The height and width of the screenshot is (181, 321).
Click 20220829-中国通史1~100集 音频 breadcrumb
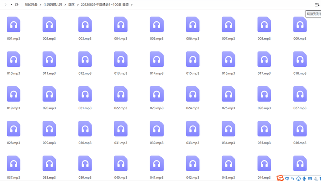click(x=105, y=5)
